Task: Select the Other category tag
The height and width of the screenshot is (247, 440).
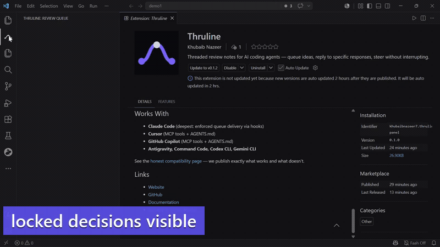Action: (x=366, y=222)
